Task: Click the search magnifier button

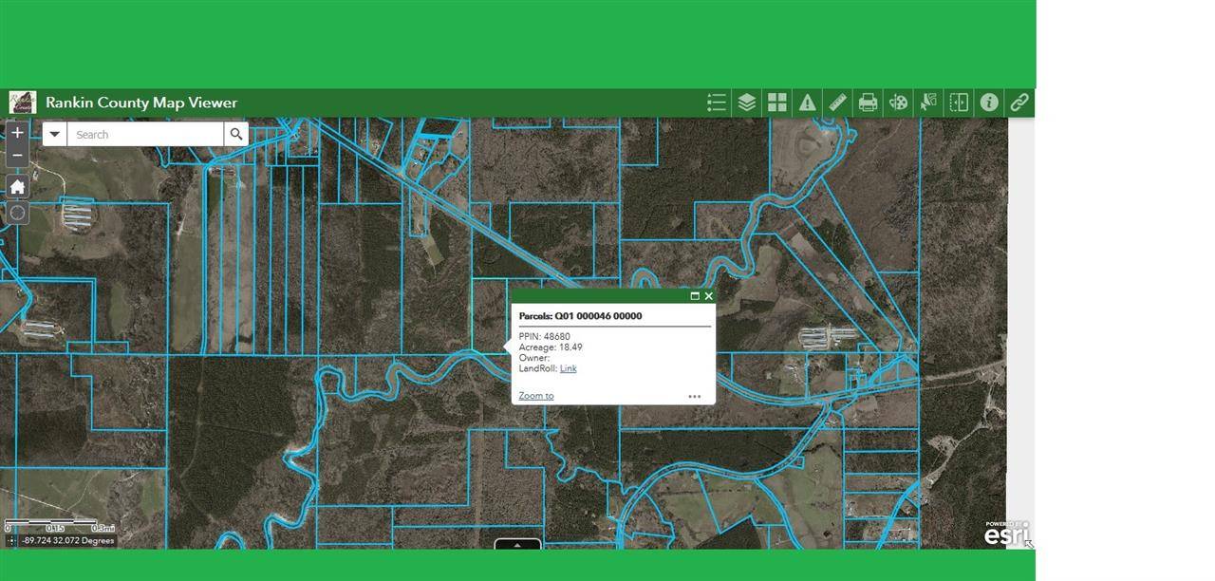Action: [x=236, y=134]
